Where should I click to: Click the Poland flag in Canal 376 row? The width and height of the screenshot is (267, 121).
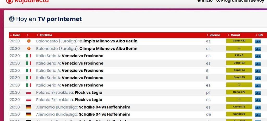pos(29,92)
